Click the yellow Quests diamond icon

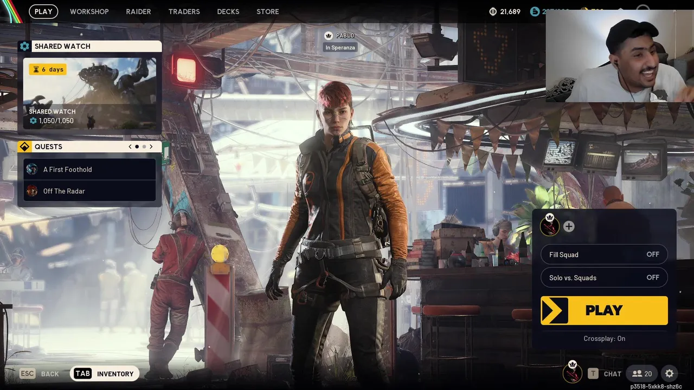[24, 147]
